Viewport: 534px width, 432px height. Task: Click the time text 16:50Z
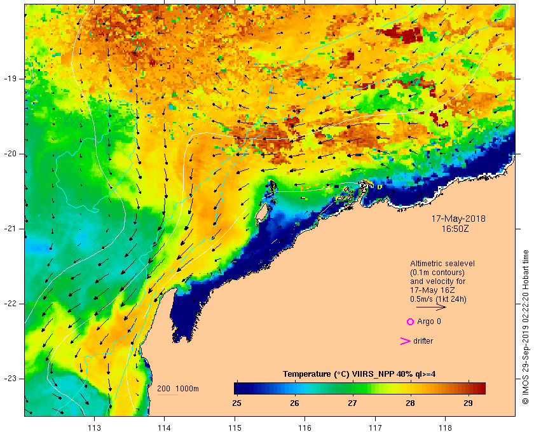(455, 229)
